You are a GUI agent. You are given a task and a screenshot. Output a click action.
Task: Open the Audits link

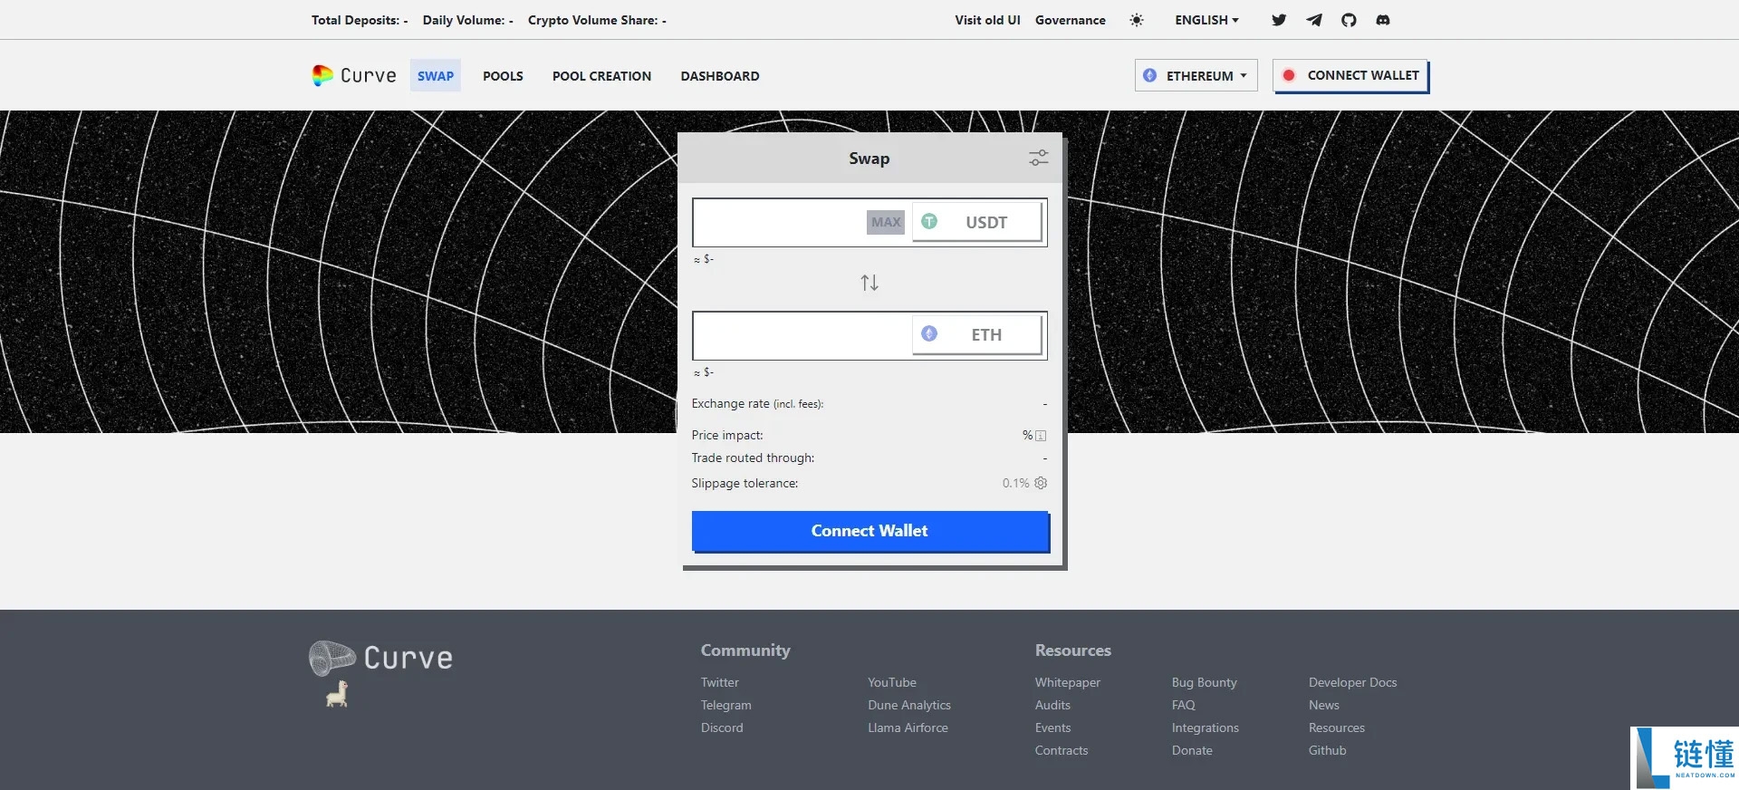(x=1052, y=705)
